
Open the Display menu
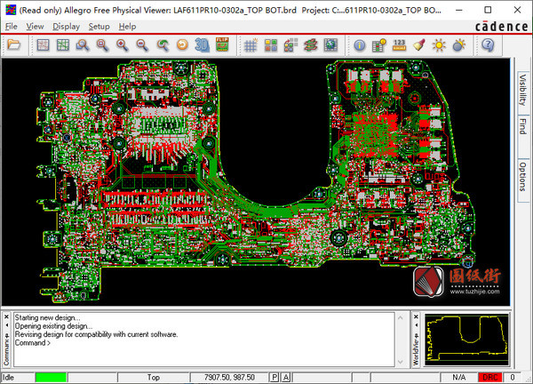click(66, 27)
